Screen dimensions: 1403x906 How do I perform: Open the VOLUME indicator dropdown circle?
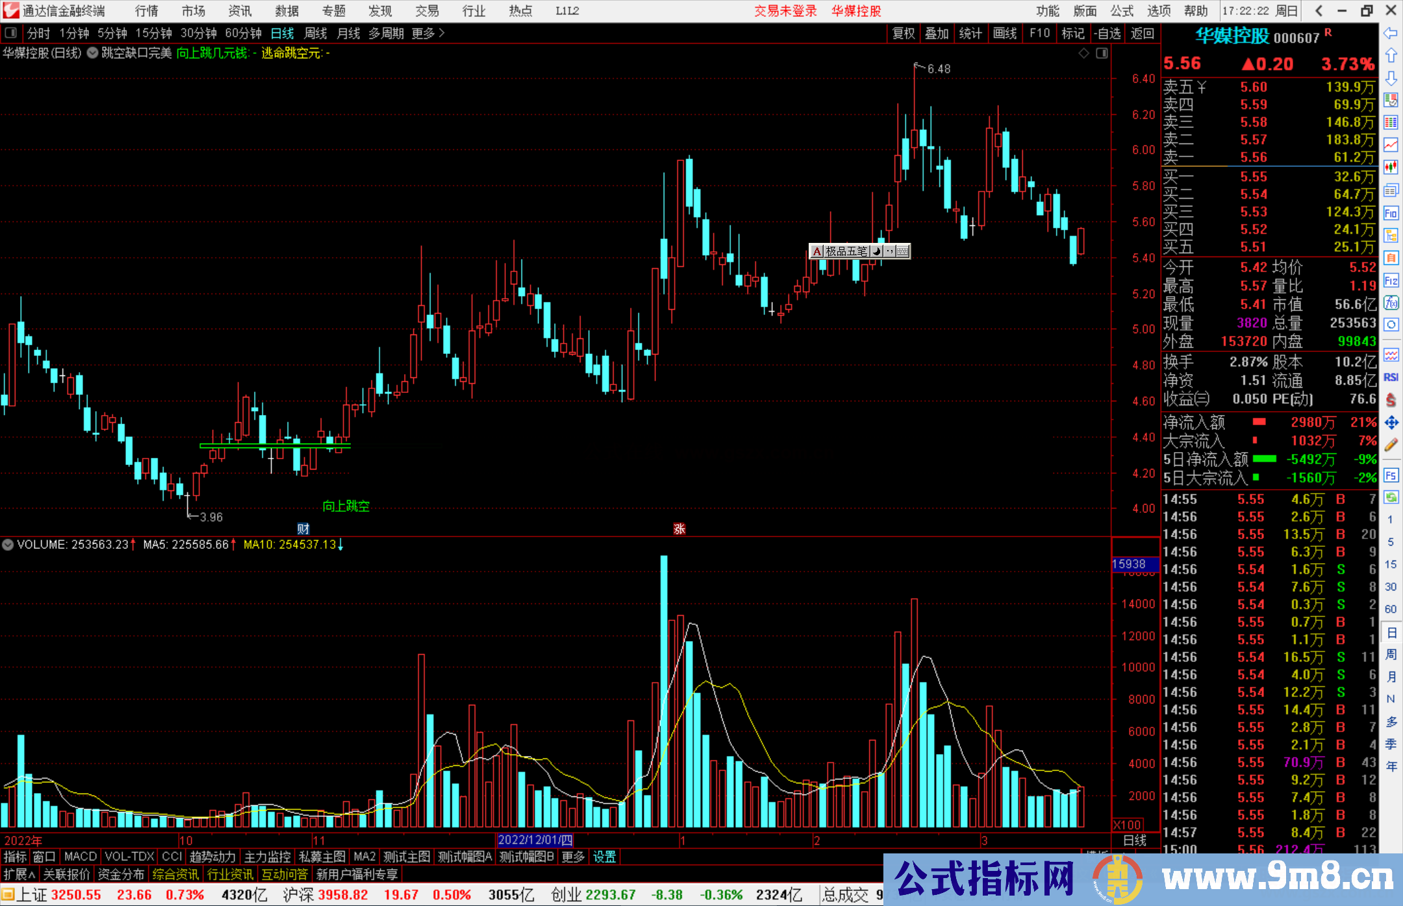click(8, 545)
